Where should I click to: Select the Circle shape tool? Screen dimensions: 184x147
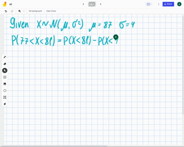5,91
